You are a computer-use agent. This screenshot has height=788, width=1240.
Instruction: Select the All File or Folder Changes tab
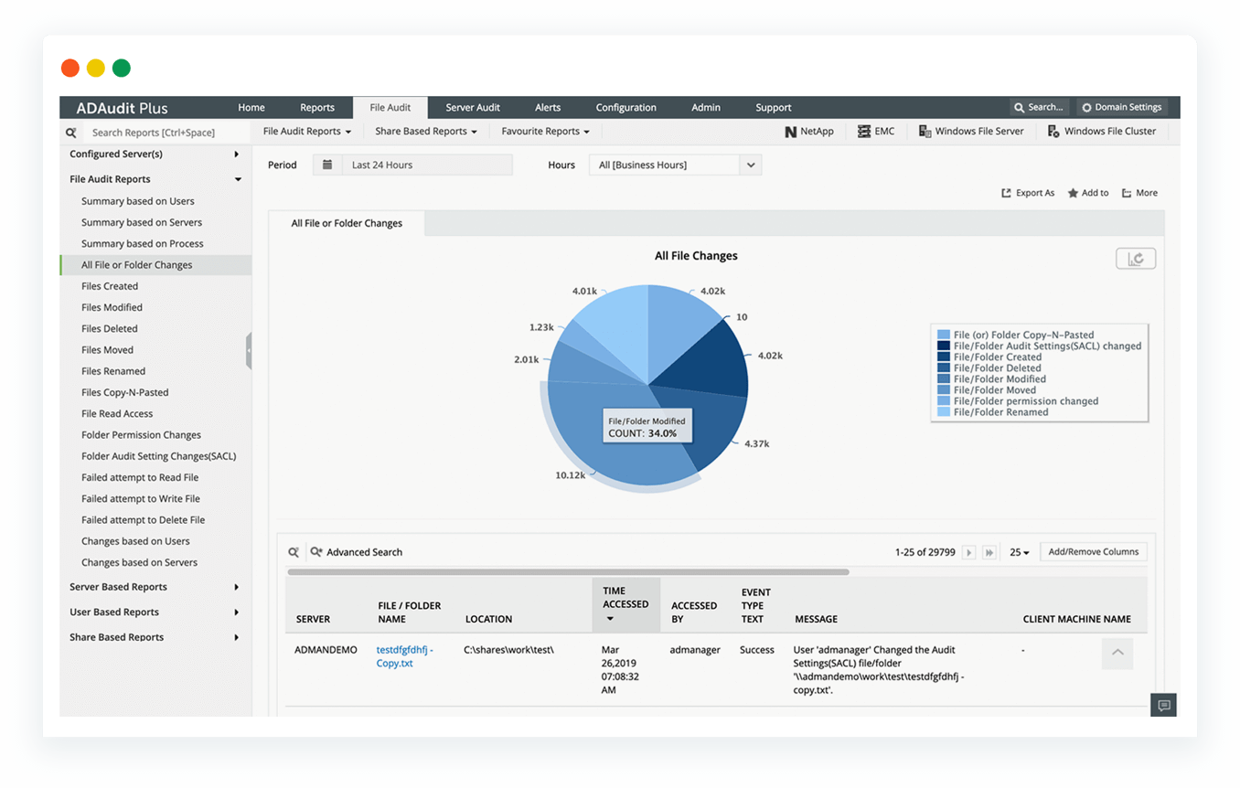point(346,221)
